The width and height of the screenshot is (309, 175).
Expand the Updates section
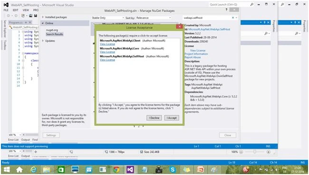click(43, 41)
